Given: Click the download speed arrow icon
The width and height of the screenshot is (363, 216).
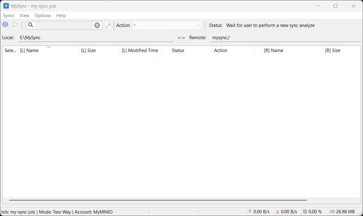Looking at the screenshot, I should (277, 212).
